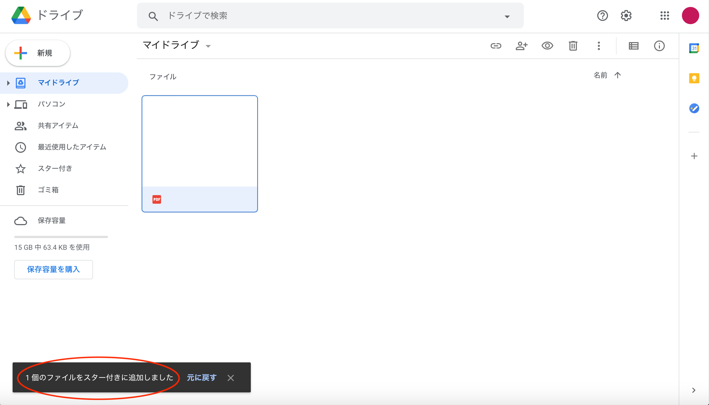
Task: Open 最近使用したアイテム in the sidebar
Action: pos(64,147)
